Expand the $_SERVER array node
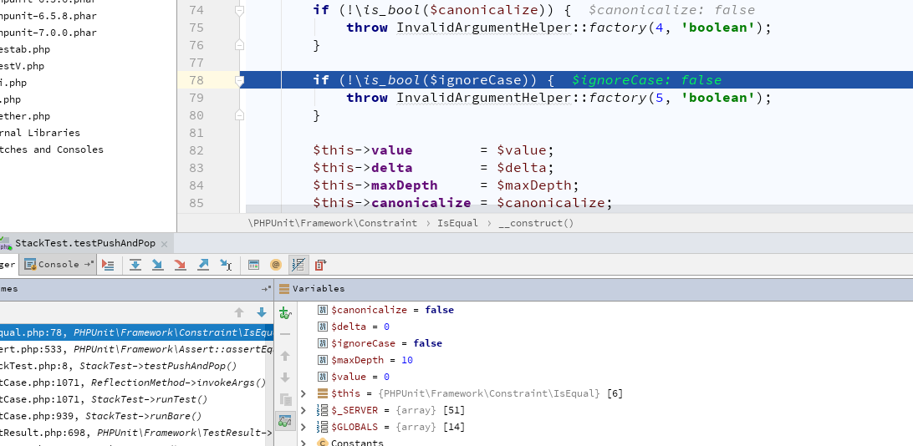 pos(304,410)
